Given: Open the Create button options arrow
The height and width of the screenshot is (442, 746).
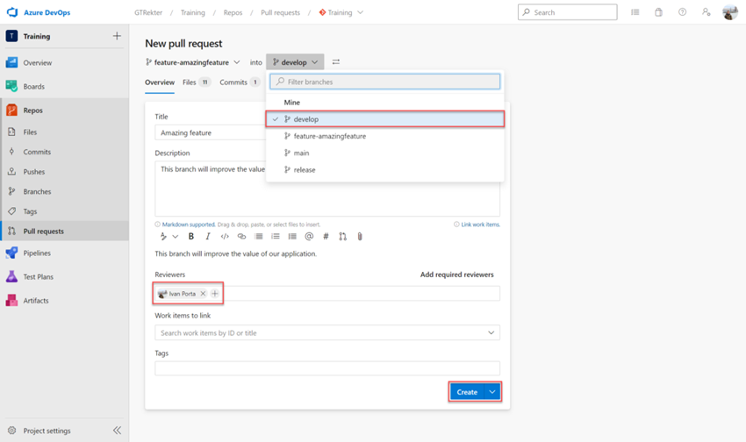Looking at the screenshot, I should [492, 392].
